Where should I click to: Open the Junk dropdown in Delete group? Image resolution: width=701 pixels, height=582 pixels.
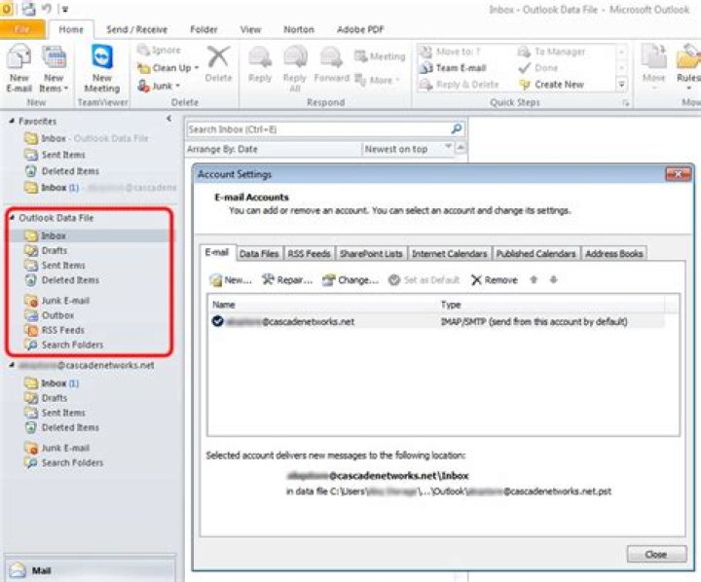click(x=177, y=86)
